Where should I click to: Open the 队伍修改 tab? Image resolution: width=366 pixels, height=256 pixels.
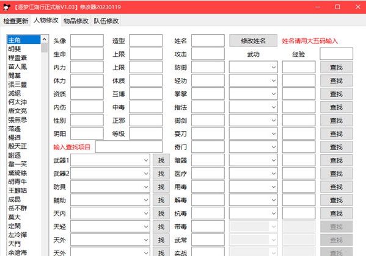coord(106,21)
